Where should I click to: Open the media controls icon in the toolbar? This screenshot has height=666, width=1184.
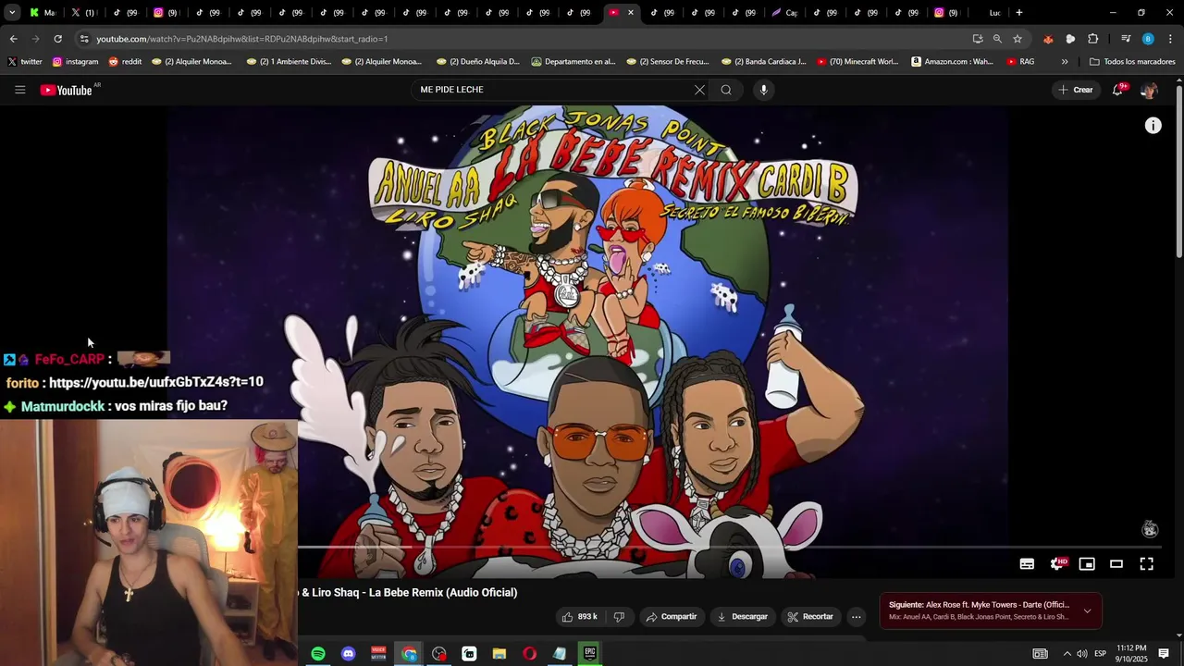1126,39
